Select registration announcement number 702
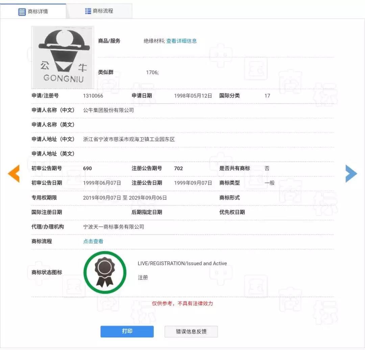 178,168
